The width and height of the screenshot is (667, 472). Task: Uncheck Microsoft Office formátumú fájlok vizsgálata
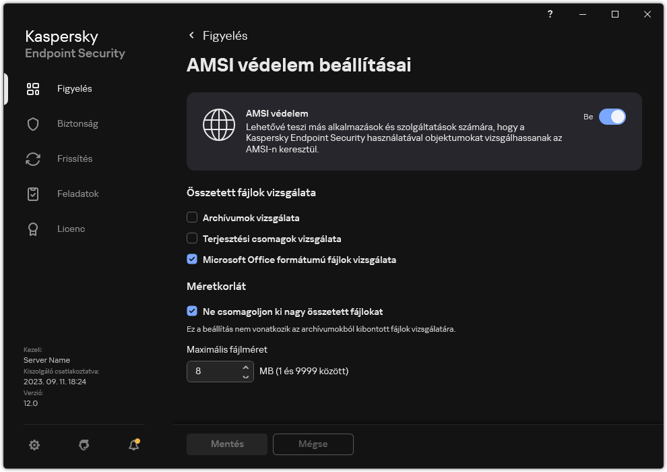click(191, 260)
